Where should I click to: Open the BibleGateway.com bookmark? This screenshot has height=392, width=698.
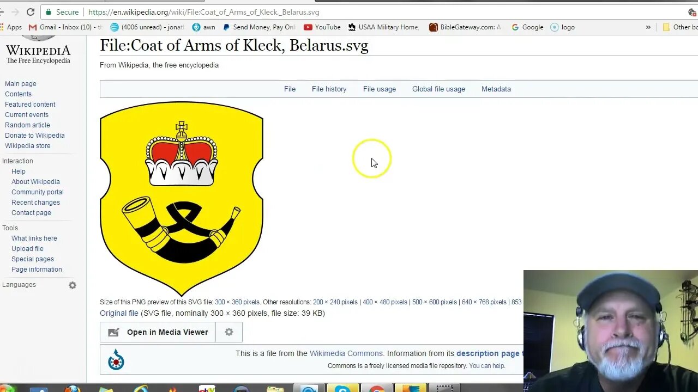click(465, 27)
